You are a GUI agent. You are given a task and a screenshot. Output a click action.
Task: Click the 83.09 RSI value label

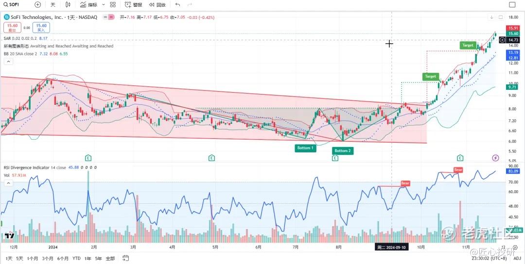click(513, 171)
